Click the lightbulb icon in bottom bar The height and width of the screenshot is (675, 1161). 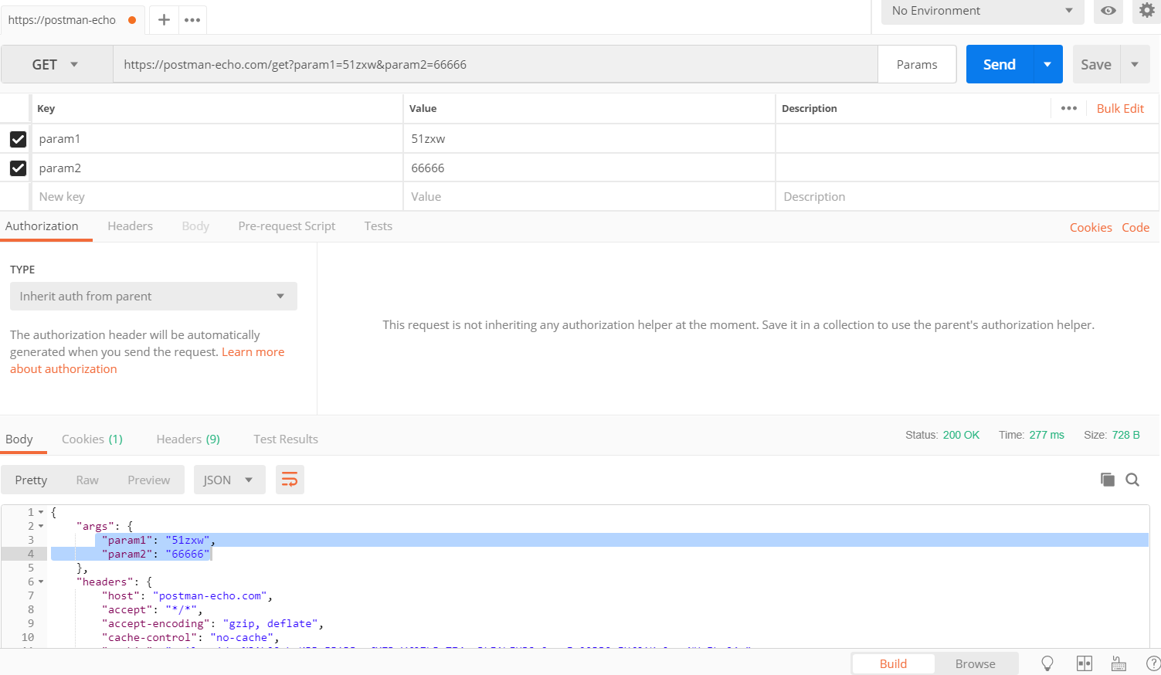click(x=1047, y=663)
